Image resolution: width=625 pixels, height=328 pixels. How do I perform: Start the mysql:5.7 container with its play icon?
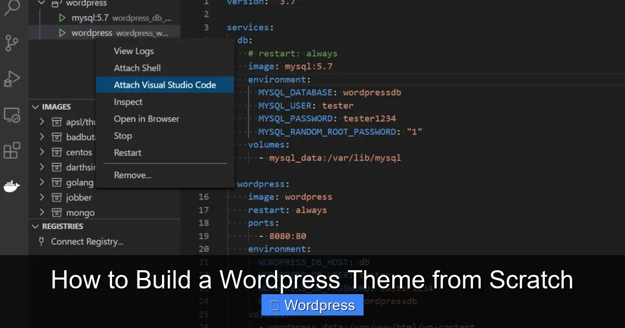tap(61, 17)
